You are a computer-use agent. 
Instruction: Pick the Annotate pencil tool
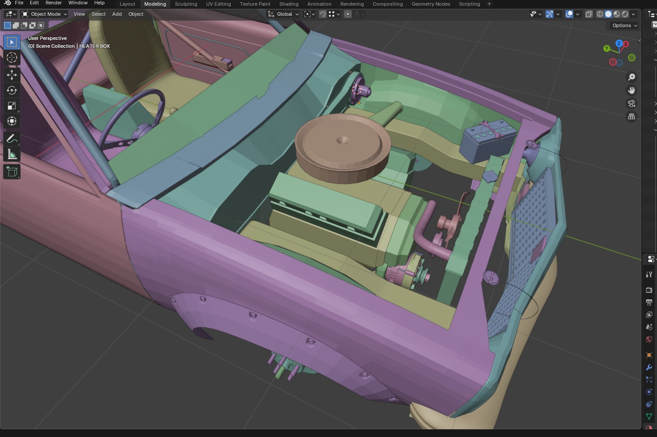pos(12,139)
